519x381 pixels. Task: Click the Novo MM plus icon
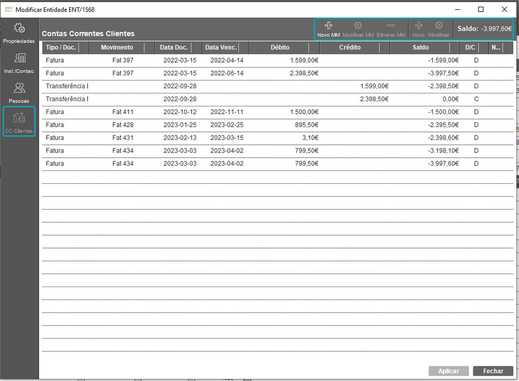click(x=329, y=25)
